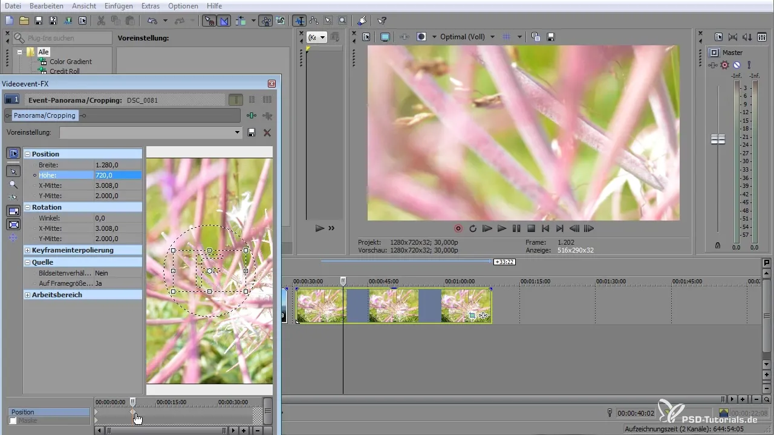Screen dimensions: 774x435
Task: Click the play button under preview
Action: [502, 229]
